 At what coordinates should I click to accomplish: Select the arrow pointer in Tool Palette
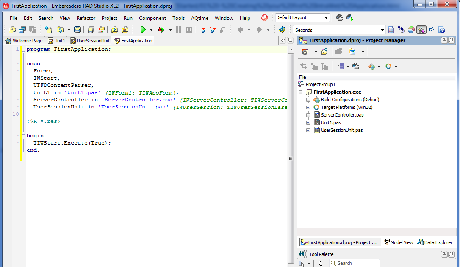point(320,263)
